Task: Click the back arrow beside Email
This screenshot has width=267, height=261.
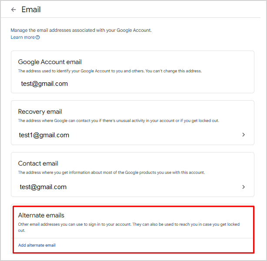Action: pos(13,10)
